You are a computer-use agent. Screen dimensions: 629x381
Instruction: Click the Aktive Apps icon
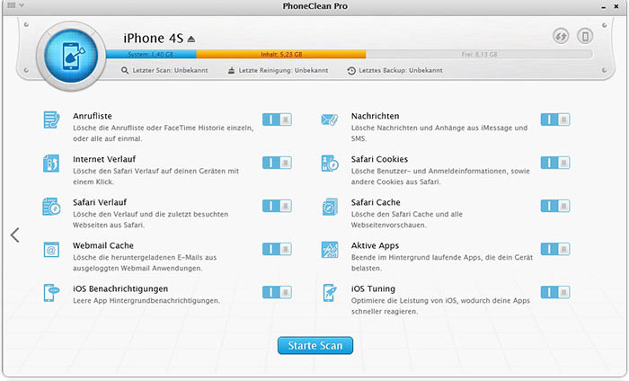point(330,250)
